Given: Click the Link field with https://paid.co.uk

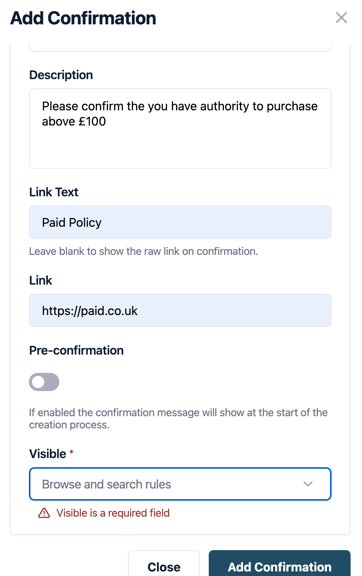Looking at the screenshot, I should (180, 310).
